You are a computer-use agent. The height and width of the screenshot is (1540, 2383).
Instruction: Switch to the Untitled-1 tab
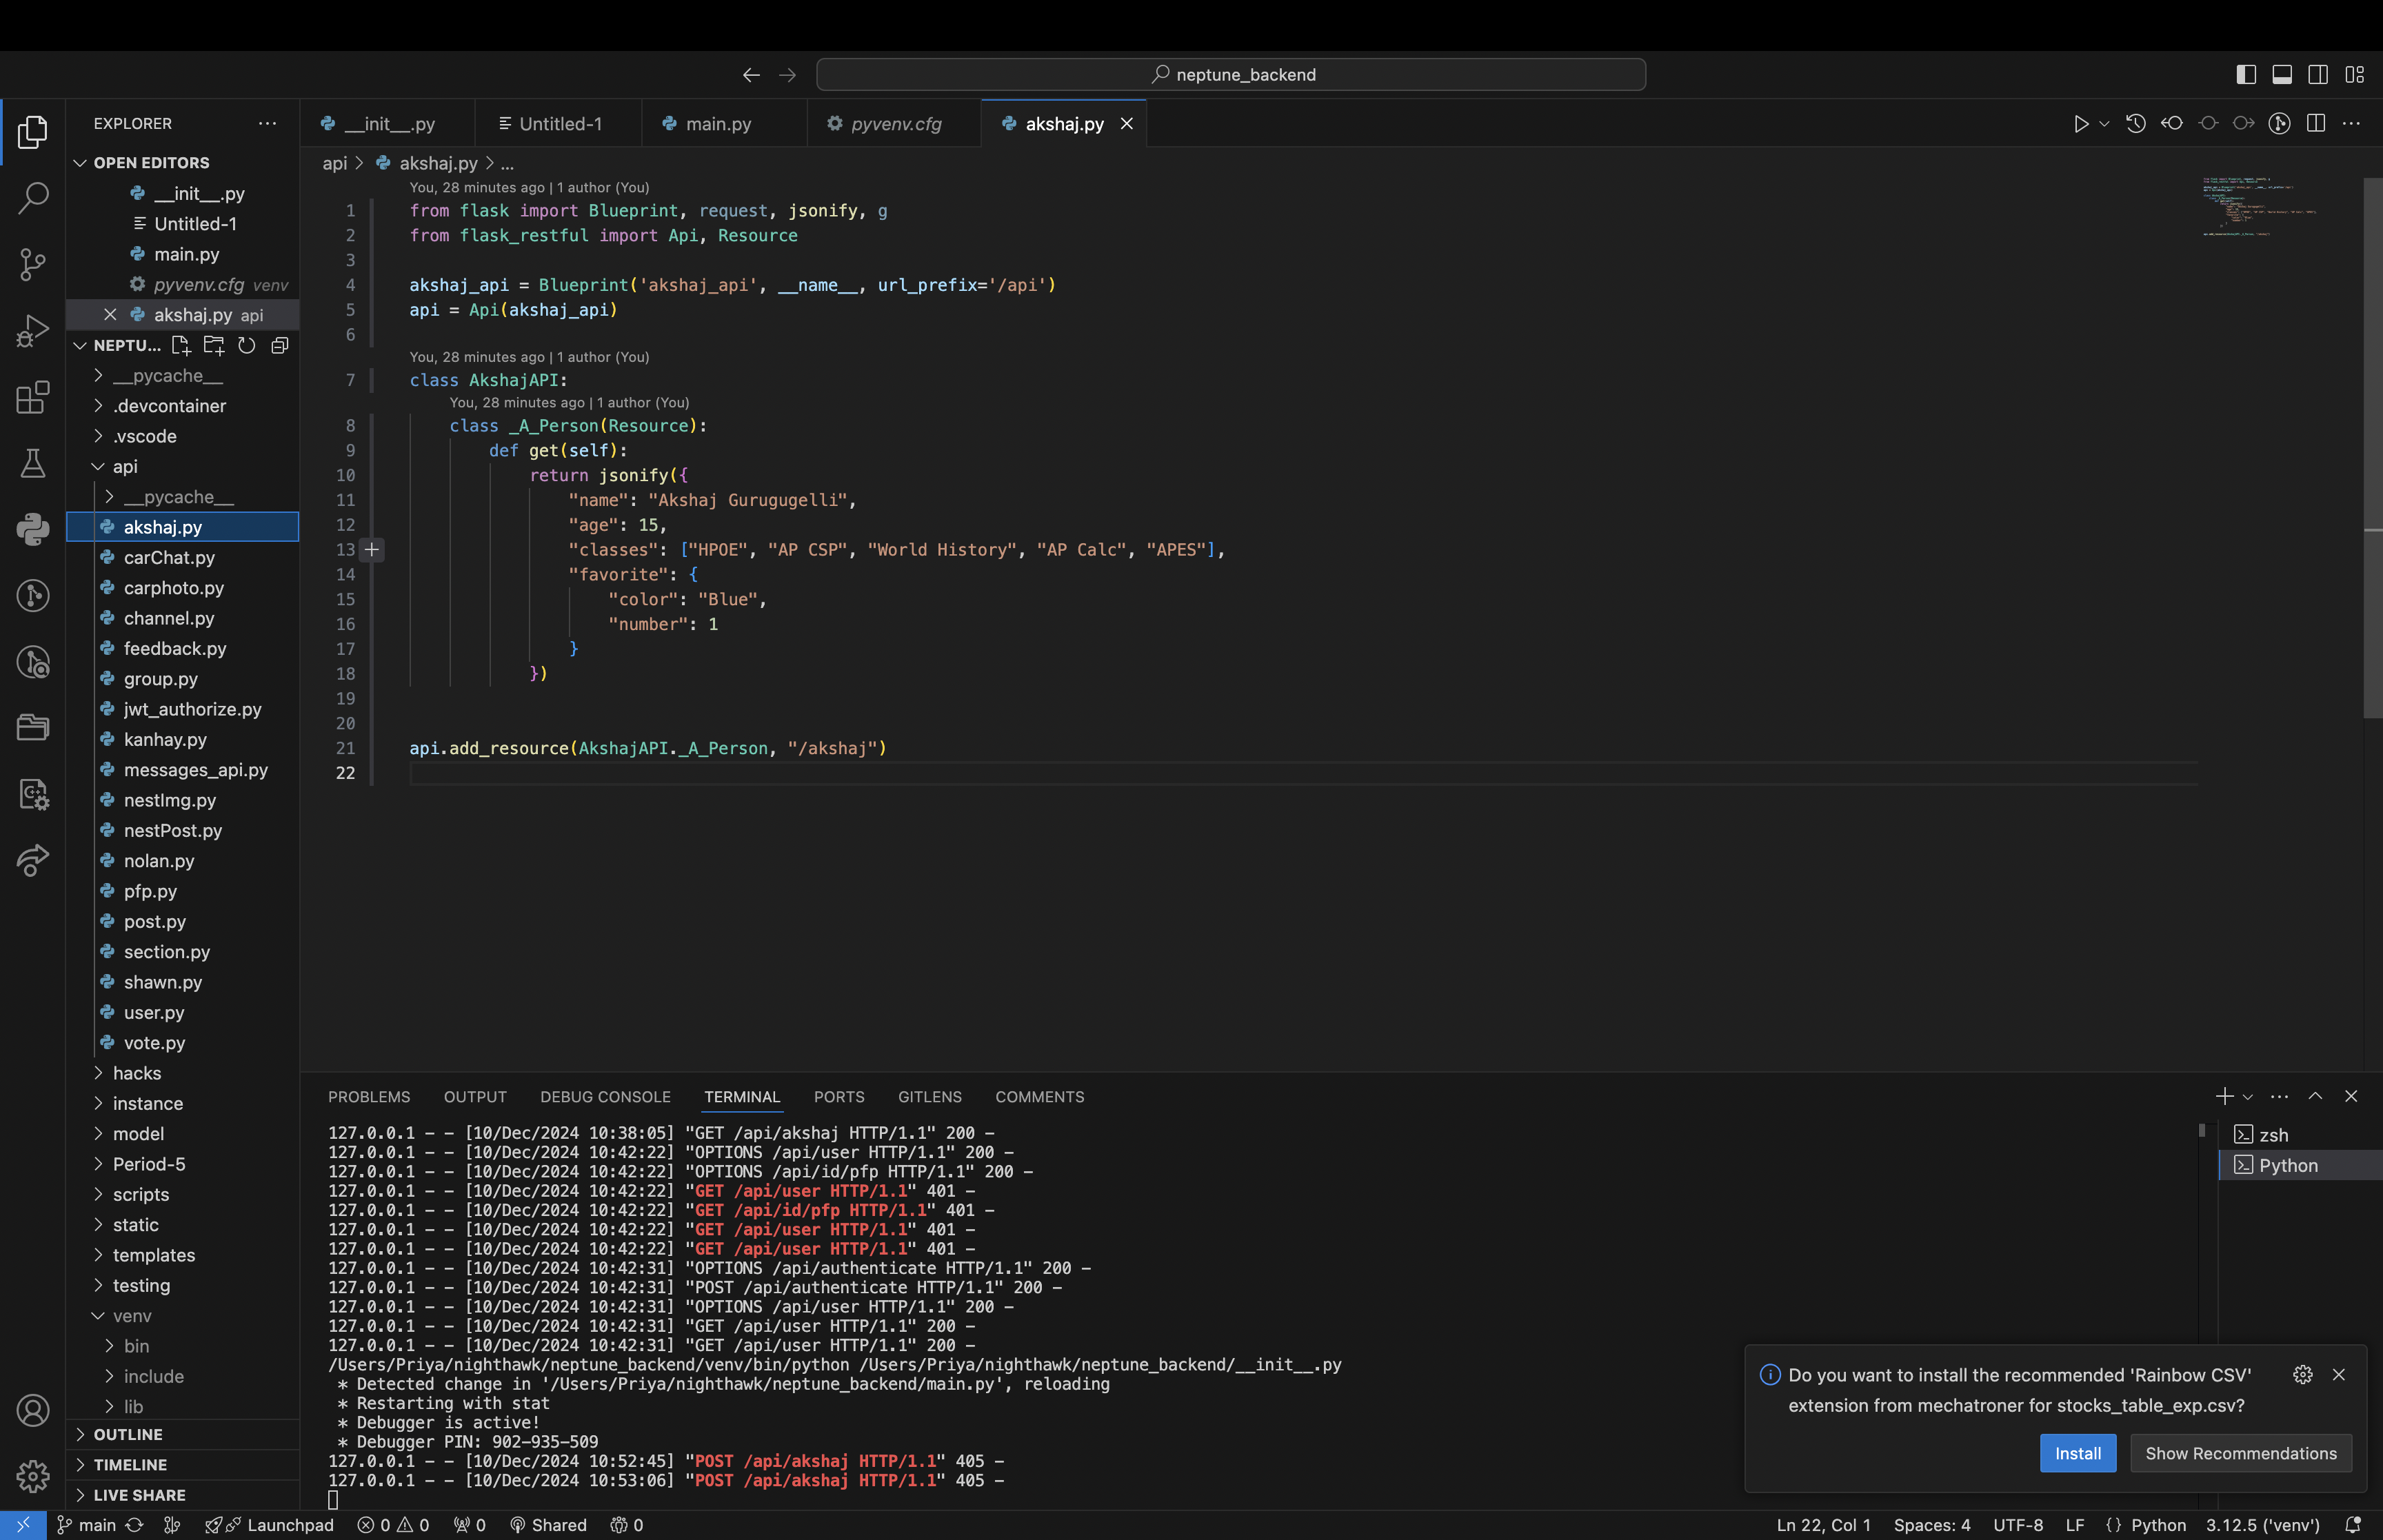point(558,124)
